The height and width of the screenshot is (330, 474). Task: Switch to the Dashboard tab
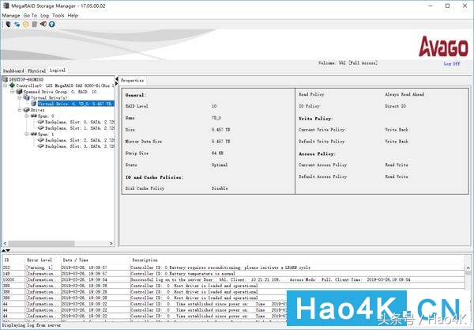coord(13,70)
